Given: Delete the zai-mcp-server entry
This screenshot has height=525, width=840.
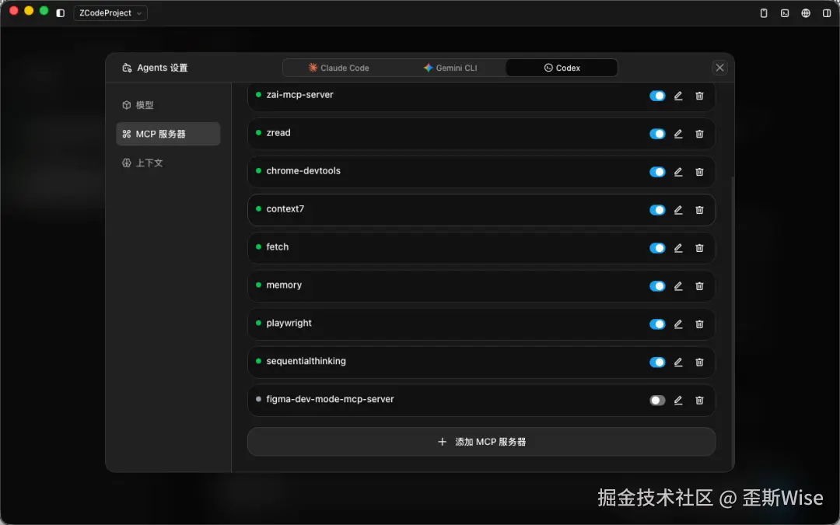Looking at the screenshot, I should click(x=699, y=96).
